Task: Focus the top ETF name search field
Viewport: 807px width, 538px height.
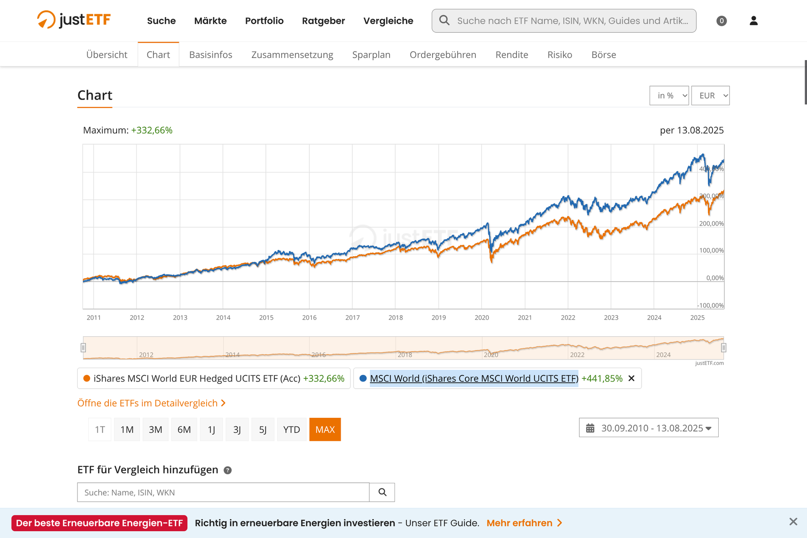Action: pos(564,21)
